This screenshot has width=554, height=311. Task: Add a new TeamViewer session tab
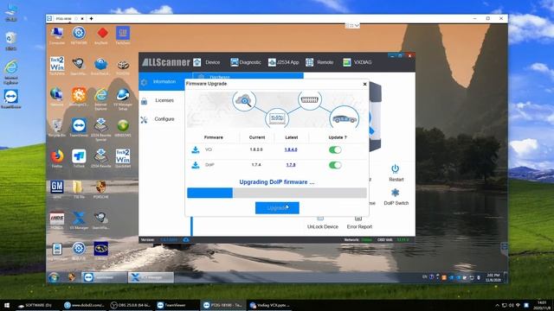[x=91, y=18]
